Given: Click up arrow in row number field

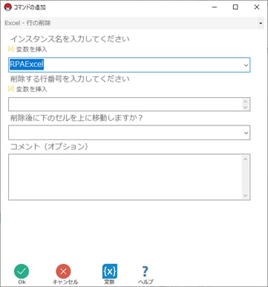Looking at the screenshot, I should point(246,102).
